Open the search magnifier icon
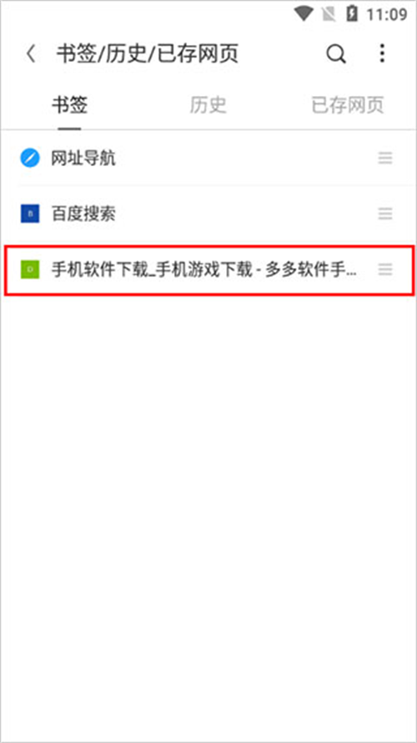The width and height of the screenshot is (417, 743). tap(336, 54)
